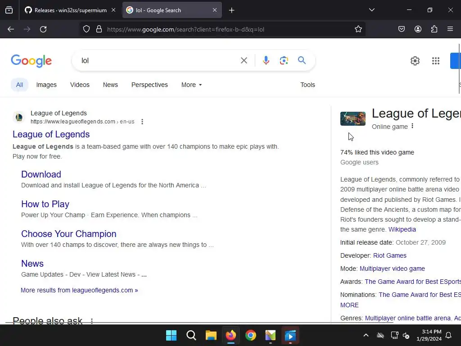Focus the Google search input field
This screenshot has height=346, width=461.
click(x=159, y=61)
